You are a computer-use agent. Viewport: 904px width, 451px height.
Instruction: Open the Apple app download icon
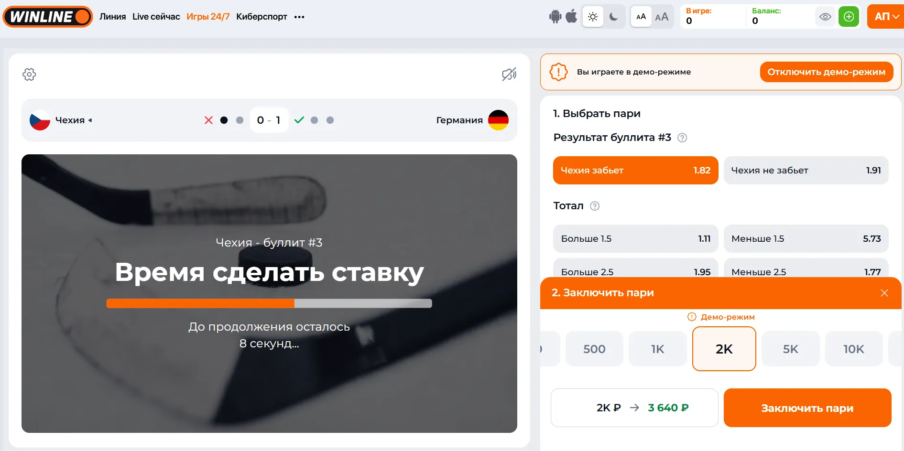pos(571,16)
